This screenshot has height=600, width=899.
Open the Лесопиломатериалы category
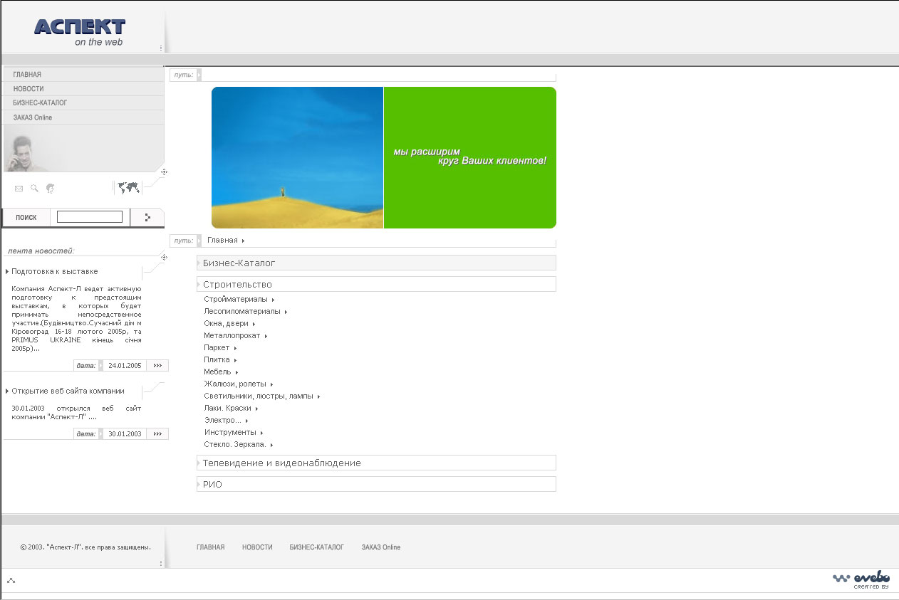click(242, 312)
